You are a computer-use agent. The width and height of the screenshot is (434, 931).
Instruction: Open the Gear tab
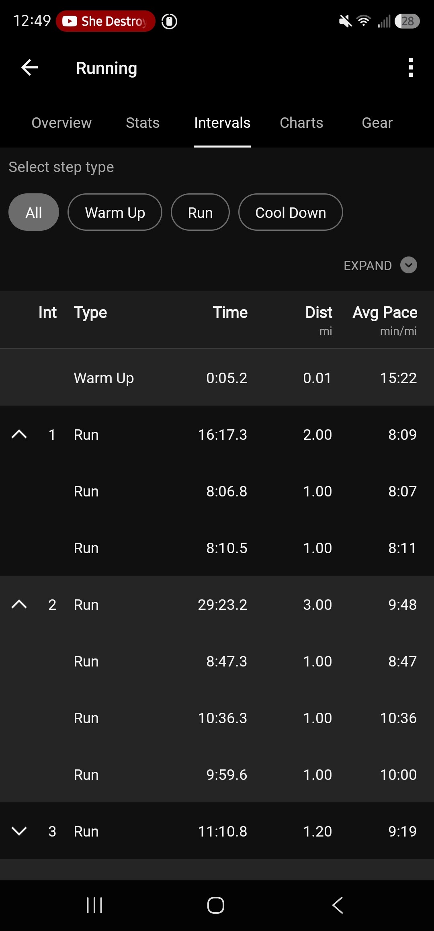click(x=377, y=123)
